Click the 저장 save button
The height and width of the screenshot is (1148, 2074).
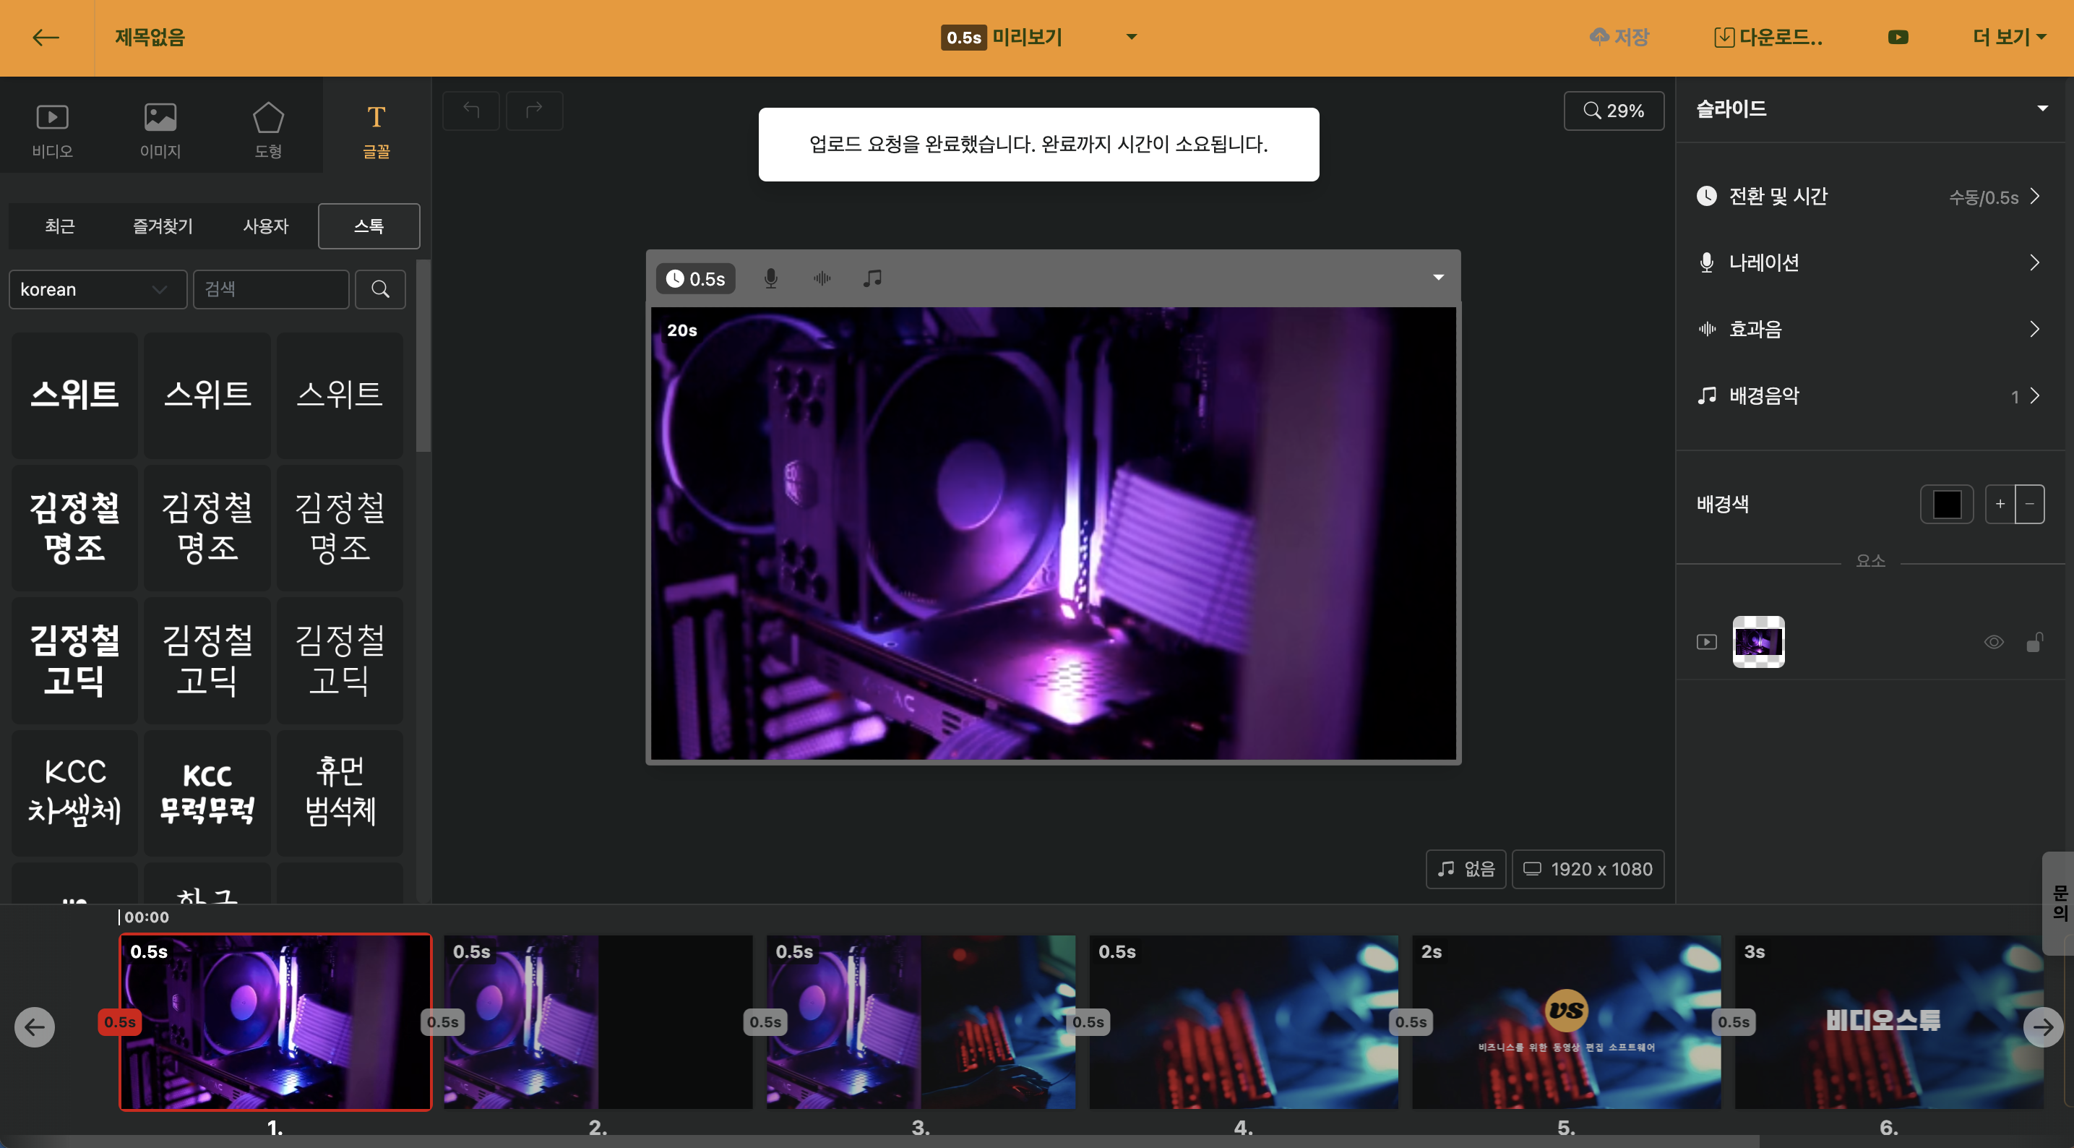pyautogui.click(x=1620, y=37)
